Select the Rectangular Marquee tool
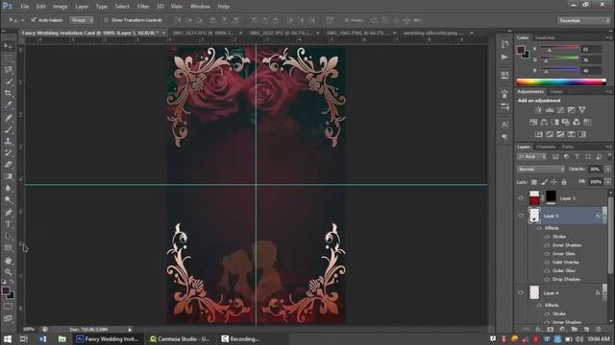This screenshot has width=615, height=345. coord(9,57)
